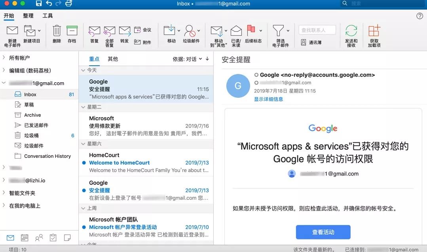The width and height of the screenshot is (427, 252).
Task: Expand the 编辑组 (数码荔枝) node
Action: point(4,70)
